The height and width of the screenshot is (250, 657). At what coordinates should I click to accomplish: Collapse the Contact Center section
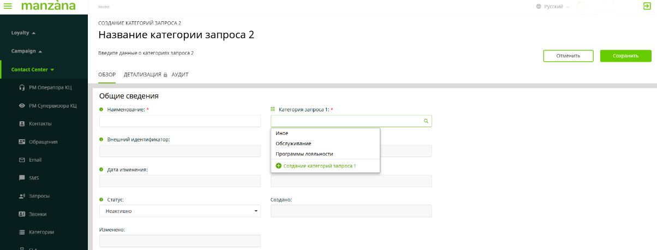pos(33,69)
